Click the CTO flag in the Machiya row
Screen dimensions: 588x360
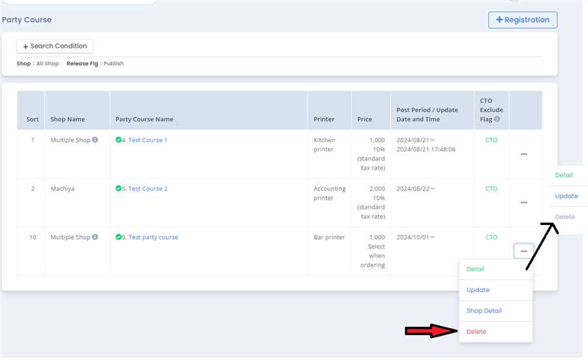491,188
